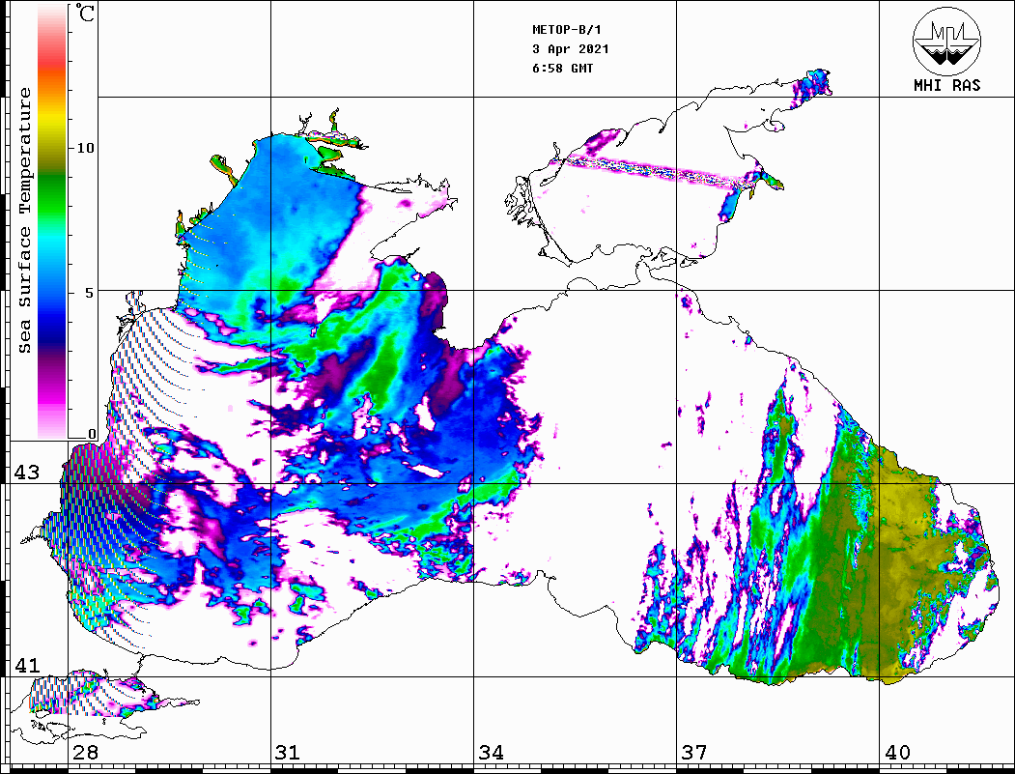Click the '°C' unit label
This screenshot has width=1015, height=774.
[85, 13]
